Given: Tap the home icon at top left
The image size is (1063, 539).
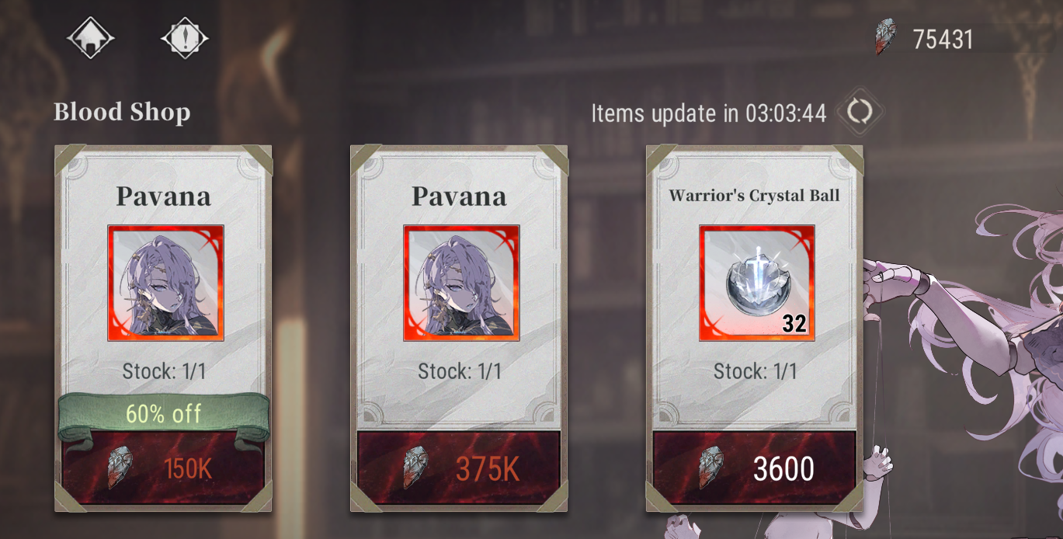Looking at the screenshot, I should pos(90,37).
